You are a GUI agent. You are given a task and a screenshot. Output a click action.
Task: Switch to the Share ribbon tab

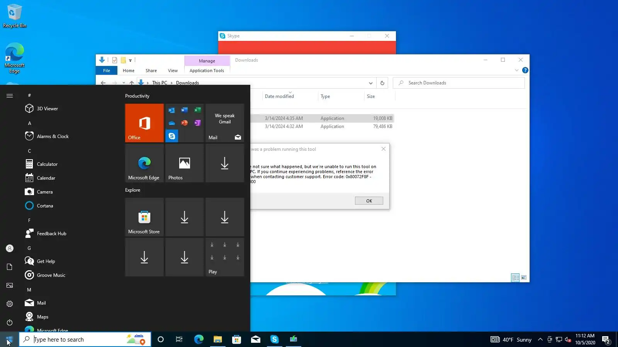coord(151,71)
